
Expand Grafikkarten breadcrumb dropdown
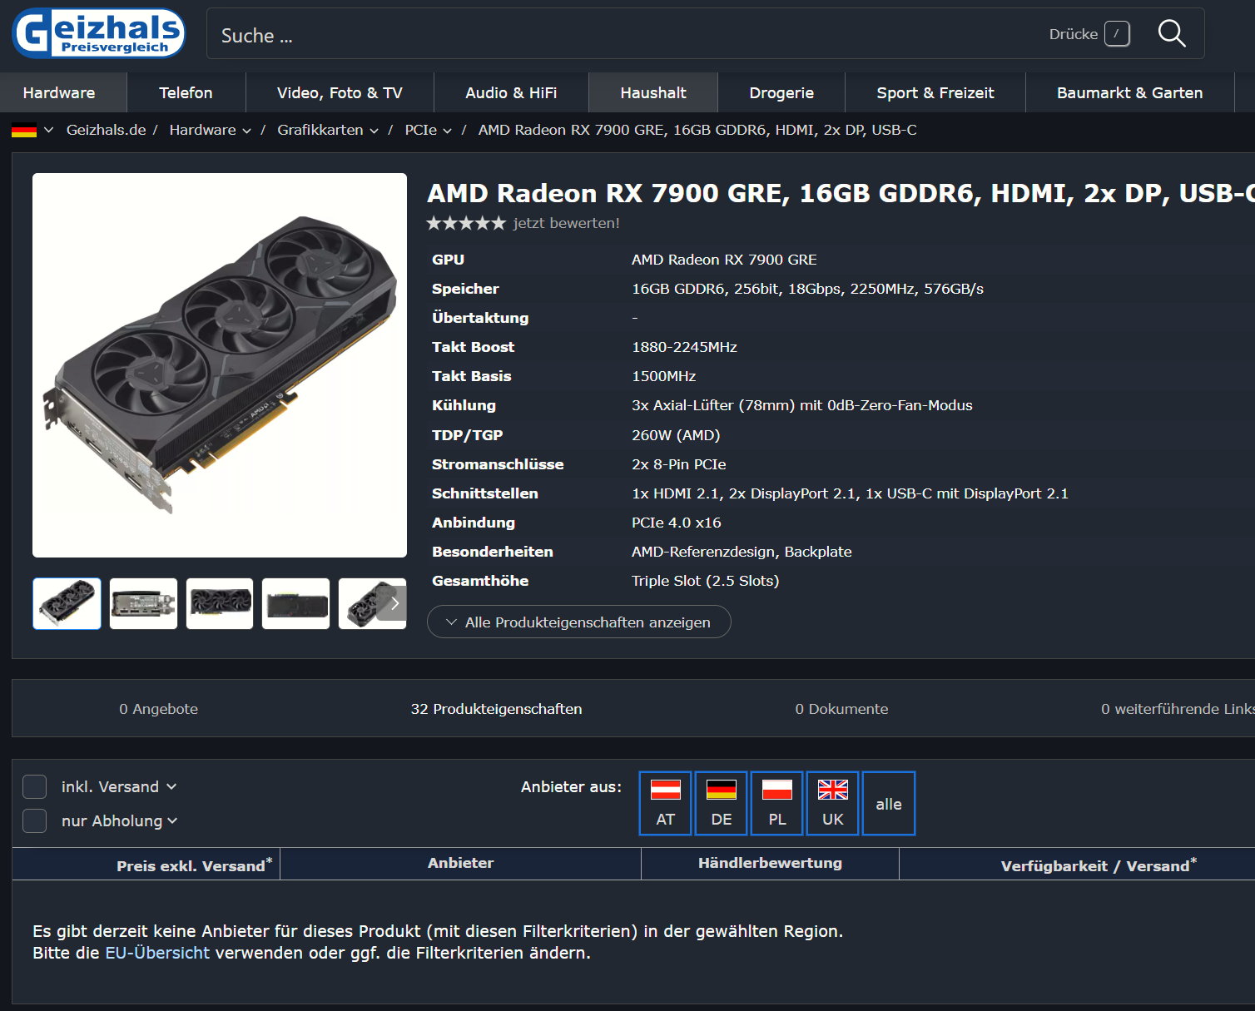click(x=374, y=131)
